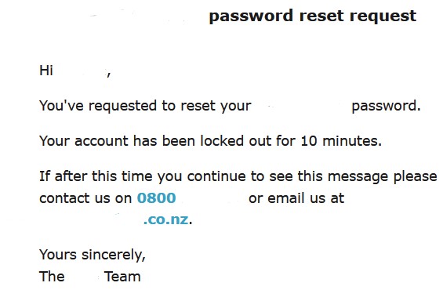Click the 'If after this time' text
The image size is (443, 290).
point(96,176)
